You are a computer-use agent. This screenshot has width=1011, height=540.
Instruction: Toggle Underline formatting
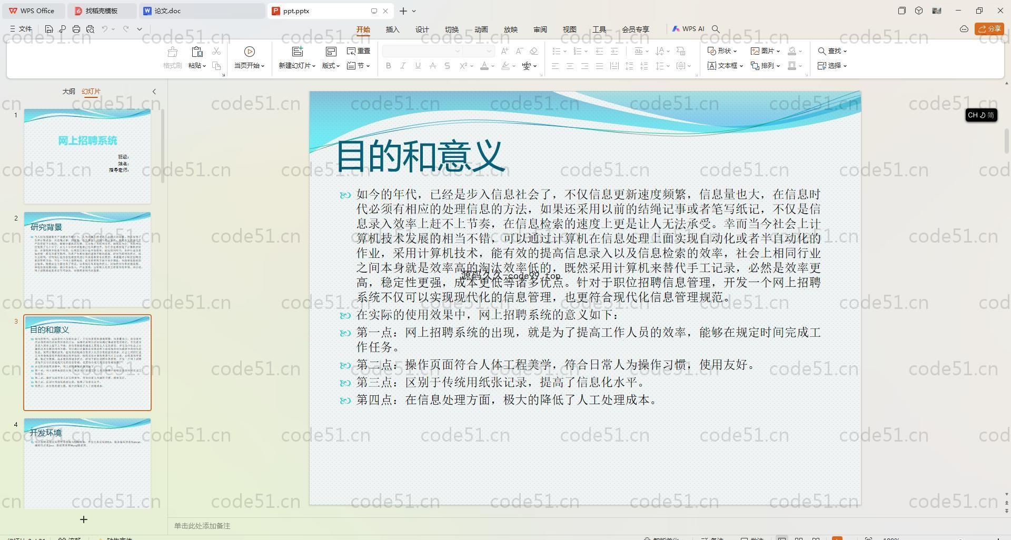pyautogui.click(x=418, y=66)
